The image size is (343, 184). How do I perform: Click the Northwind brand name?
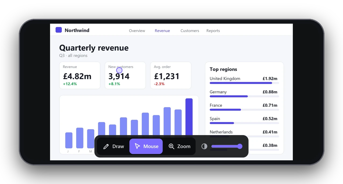click(77, 30)
